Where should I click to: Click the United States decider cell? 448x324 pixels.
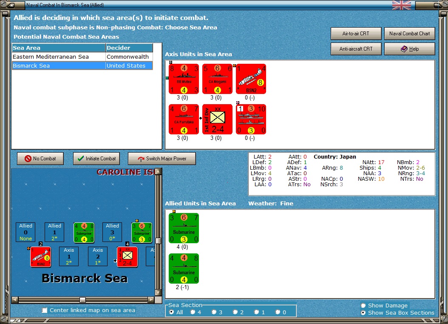pos(129,65)
